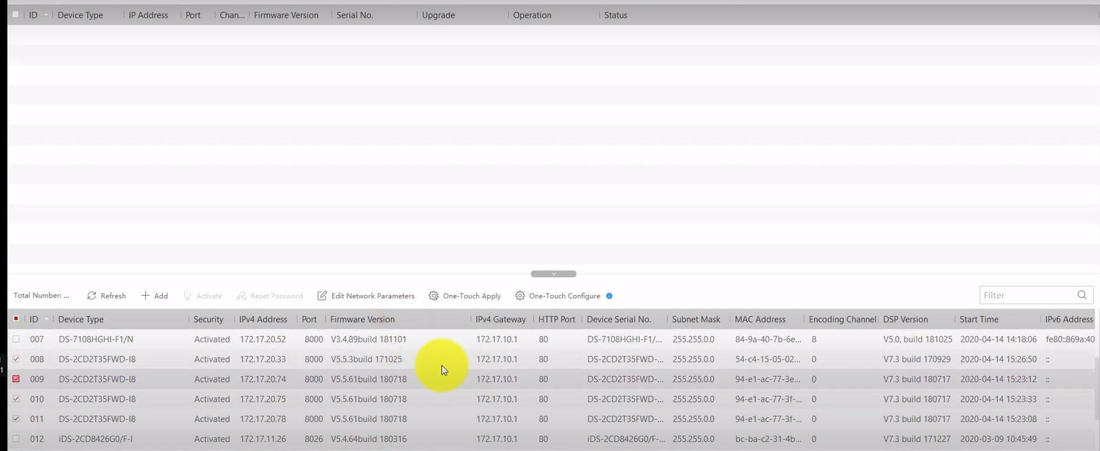Click the Upgrade column header
Viewport: 1100px width, 451px height.
[x=438, y=15]
